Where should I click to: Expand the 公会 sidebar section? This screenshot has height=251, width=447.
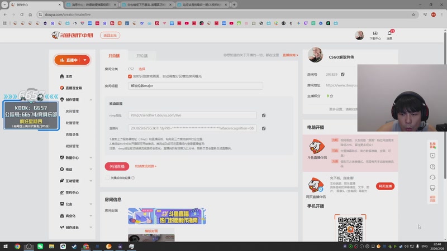91,204
